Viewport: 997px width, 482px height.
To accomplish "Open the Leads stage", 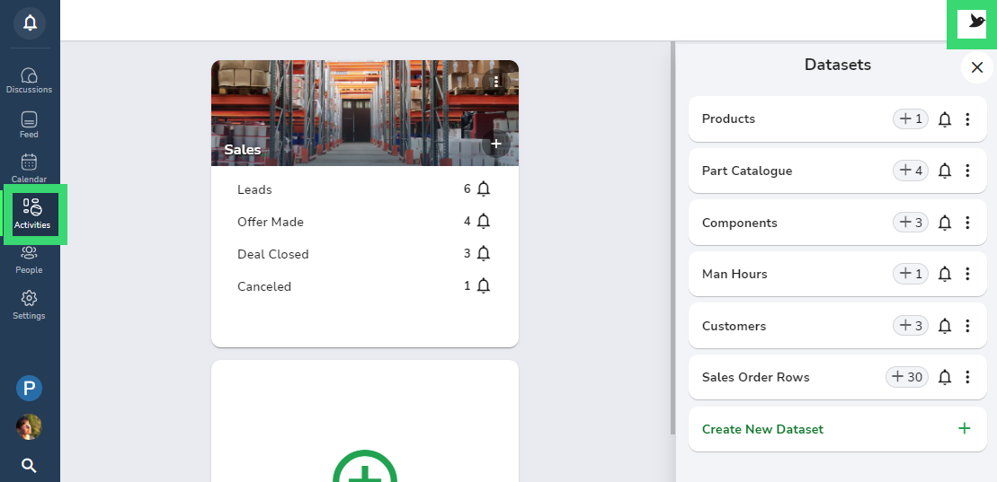I will click(x=254, y=189).
